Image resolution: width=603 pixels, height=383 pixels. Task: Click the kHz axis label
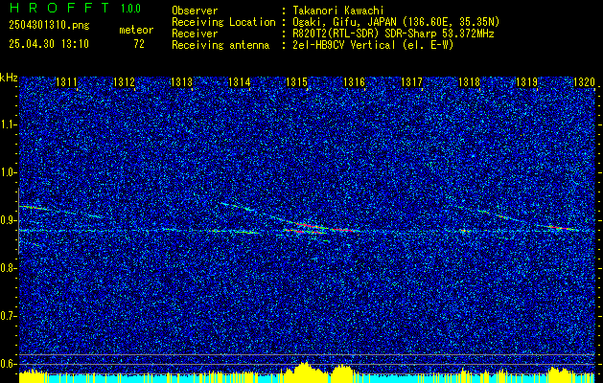[9, 78]
